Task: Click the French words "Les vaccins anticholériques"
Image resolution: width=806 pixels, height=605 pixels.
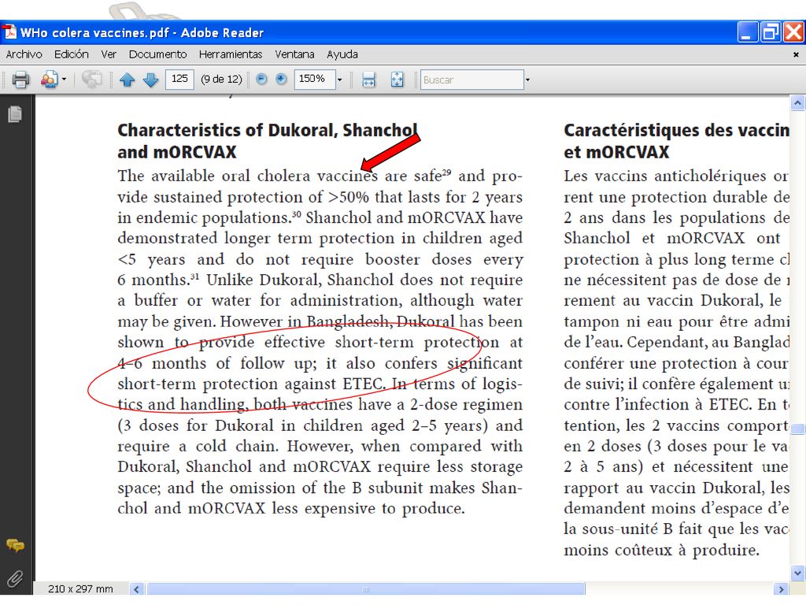Action: click(665, 176)
